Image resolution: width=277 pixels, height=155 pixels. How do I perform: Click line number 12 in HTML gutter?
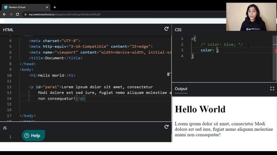[10, 87]
